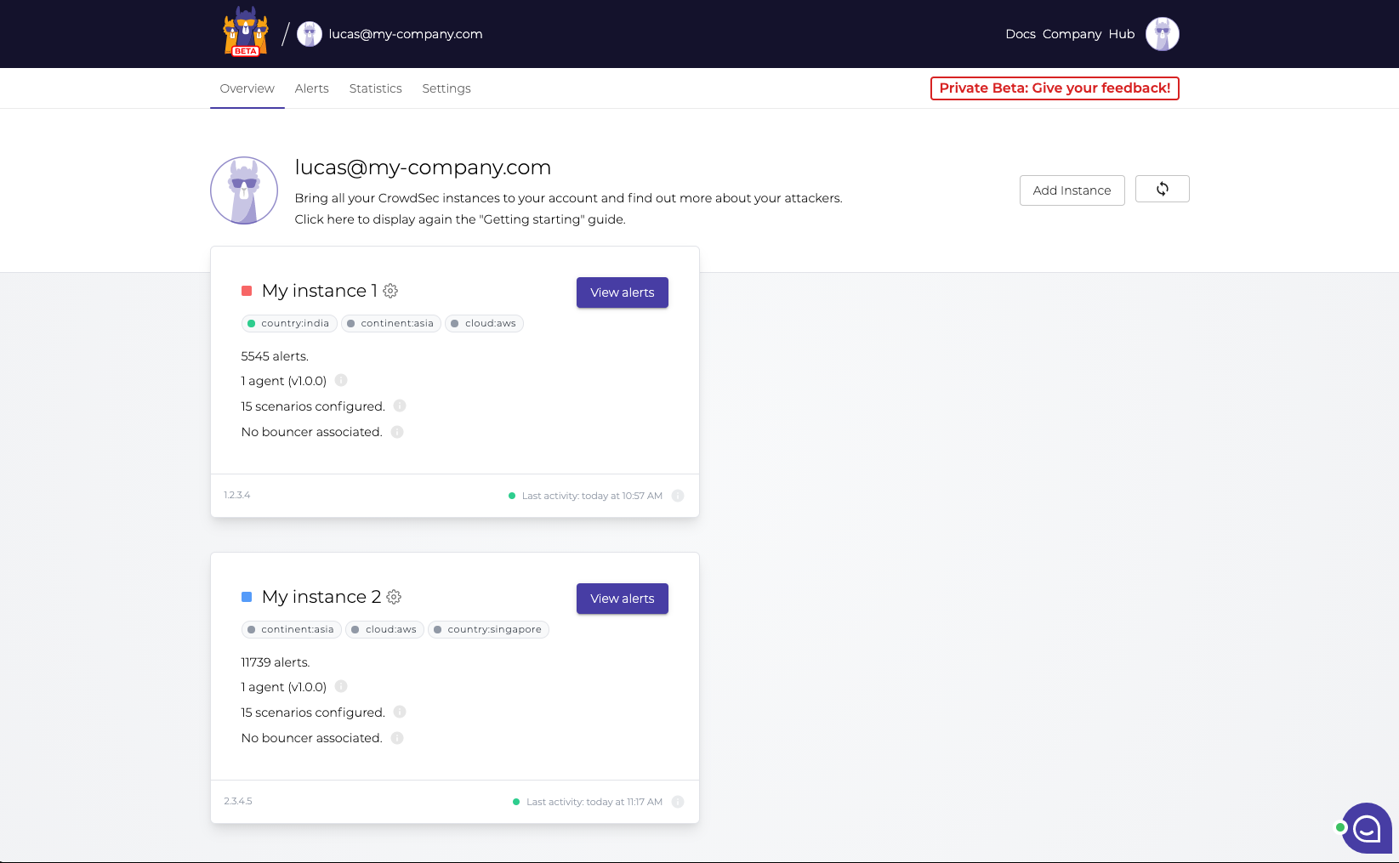The height and width of the screenshot is (863, 1399).
Task: Open the Alerts tab
Action: pyautogui.click(x=311, y=88)
